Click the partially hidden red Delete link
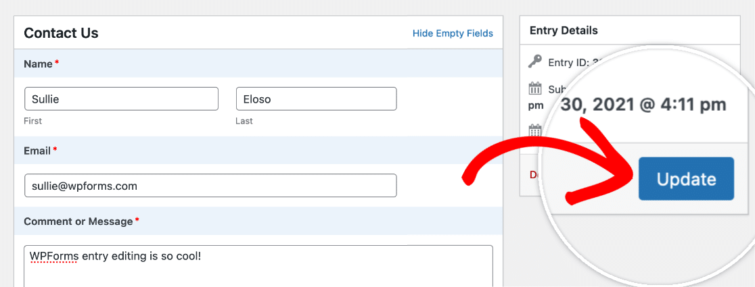 point(534,174)
